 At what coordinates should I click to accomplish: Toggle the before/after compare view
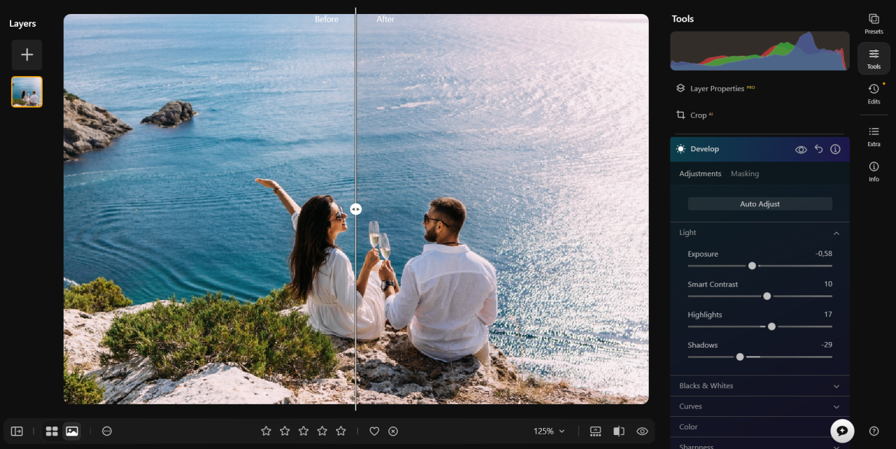point(619,432)
